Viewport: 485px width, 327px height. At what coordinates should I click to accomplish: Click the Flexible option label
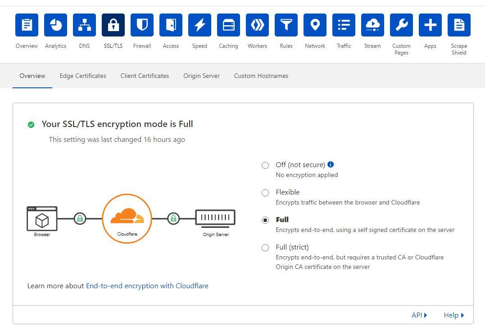click(288, 192)
